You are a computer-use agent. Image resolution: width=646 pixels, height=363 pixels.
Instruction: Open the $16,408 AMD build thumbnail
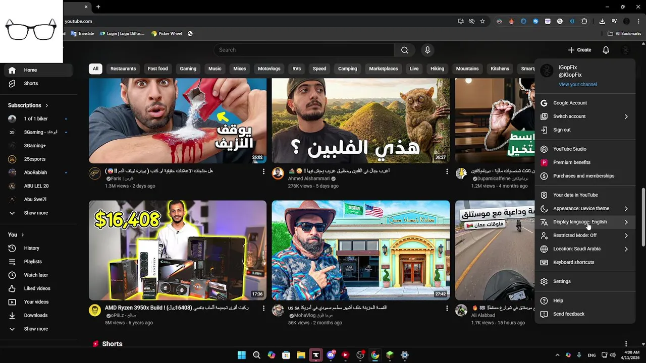point(178,250)
